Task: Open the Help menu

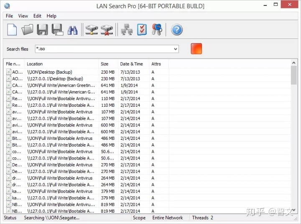Action: click(x=51, y=16)
